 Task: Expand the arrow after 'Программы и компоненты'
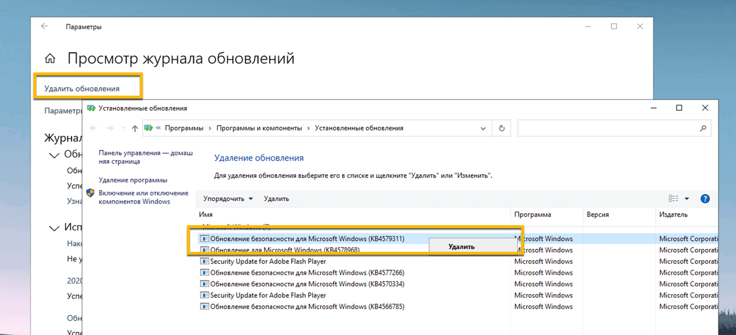(308, 128)
